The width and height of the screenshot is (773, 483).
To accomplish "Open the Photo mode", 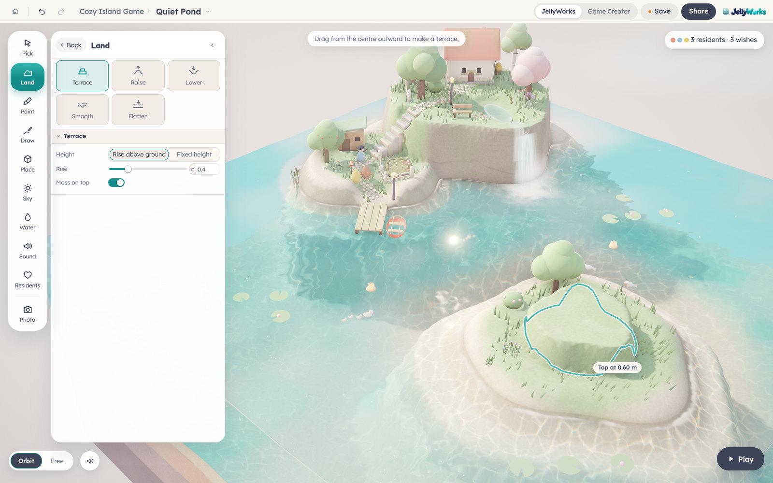I will (x=28, y=314).
